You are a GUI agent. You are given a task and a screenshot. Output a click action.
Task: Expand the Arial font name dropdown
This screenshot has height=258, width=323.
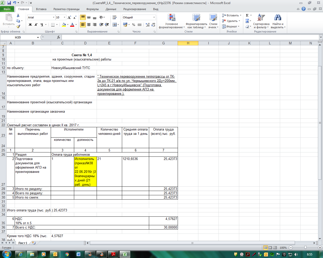tap(53, 17)
